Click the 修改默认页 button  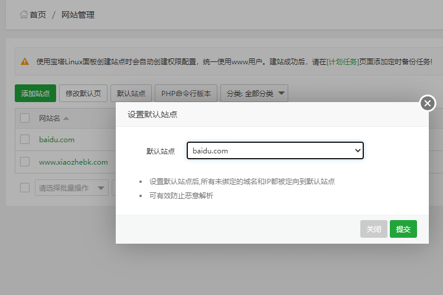click(83, 93)
